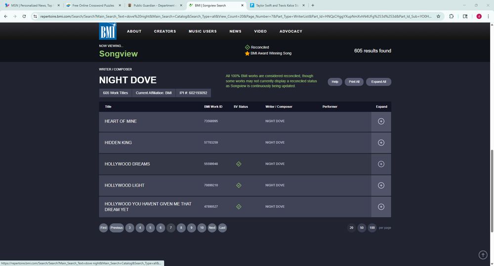
Task: Close the Public Guardian tab
Action: [181, 5]
